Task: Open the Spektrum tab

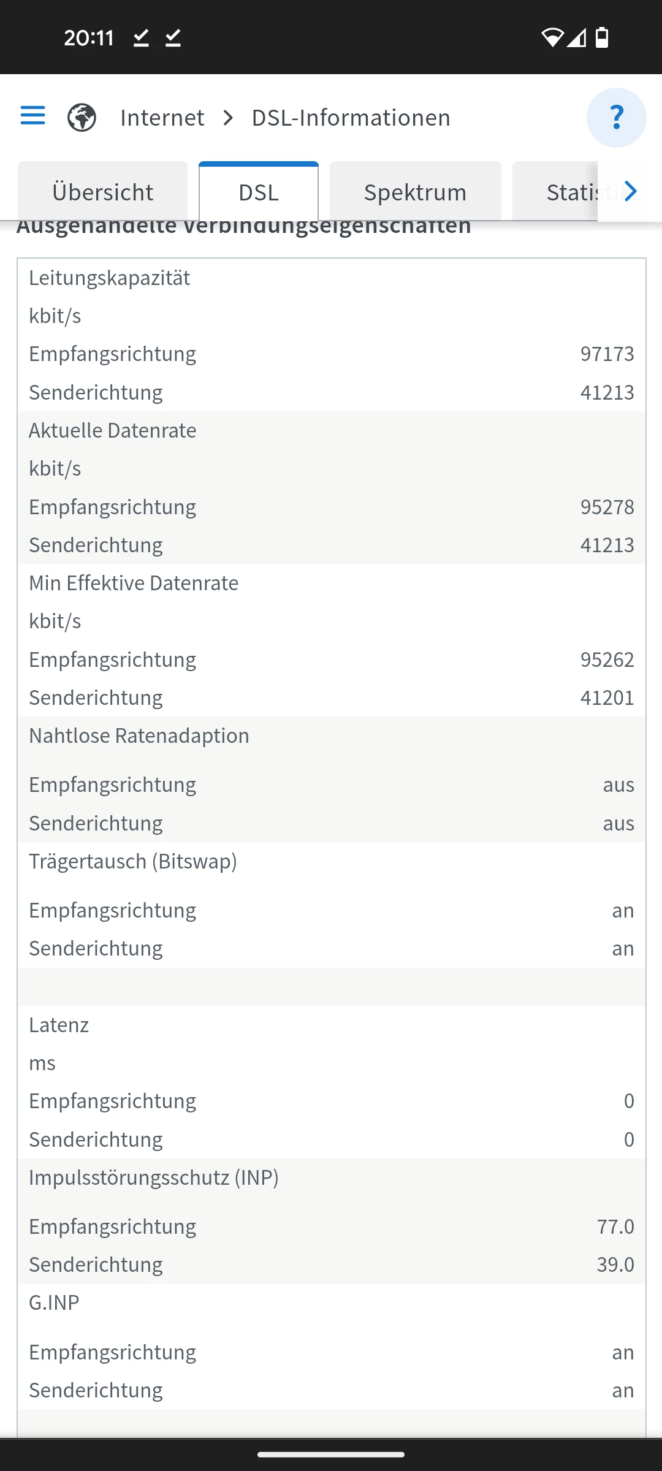Action: pyautogui.click(x=415, y=192)
